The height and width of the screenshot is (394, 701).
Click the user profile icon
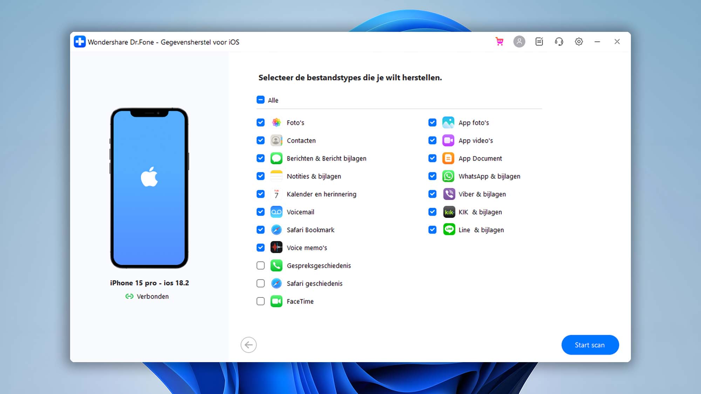519,41
